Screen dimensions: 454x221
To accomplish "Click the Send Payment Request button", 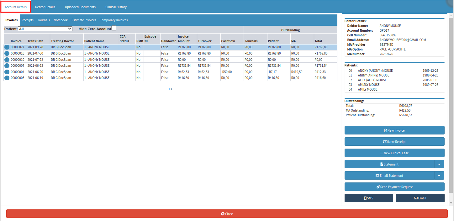I will click(394, 187).
